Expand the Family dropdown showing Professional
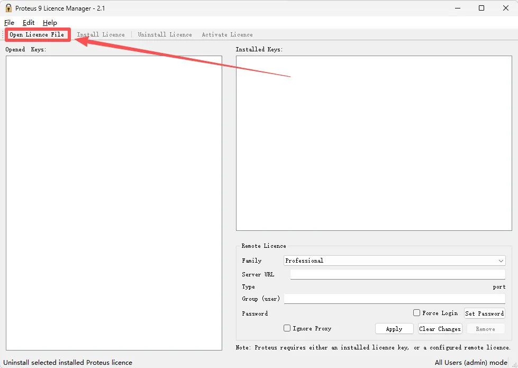Image resolution: width=518 pixels, height=368 pixels. [x=394, y=261]
